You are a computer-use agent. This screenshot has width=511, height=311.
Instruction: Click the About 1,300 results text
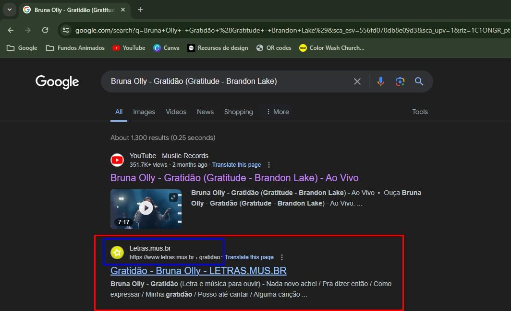163,138
